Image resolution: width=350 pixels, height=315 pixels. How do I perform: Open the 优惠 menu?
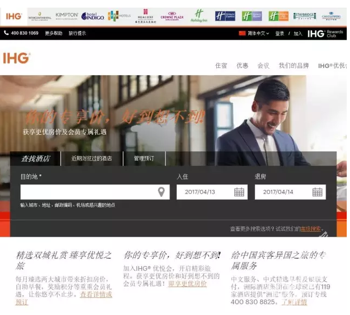(x=242, y=65)
